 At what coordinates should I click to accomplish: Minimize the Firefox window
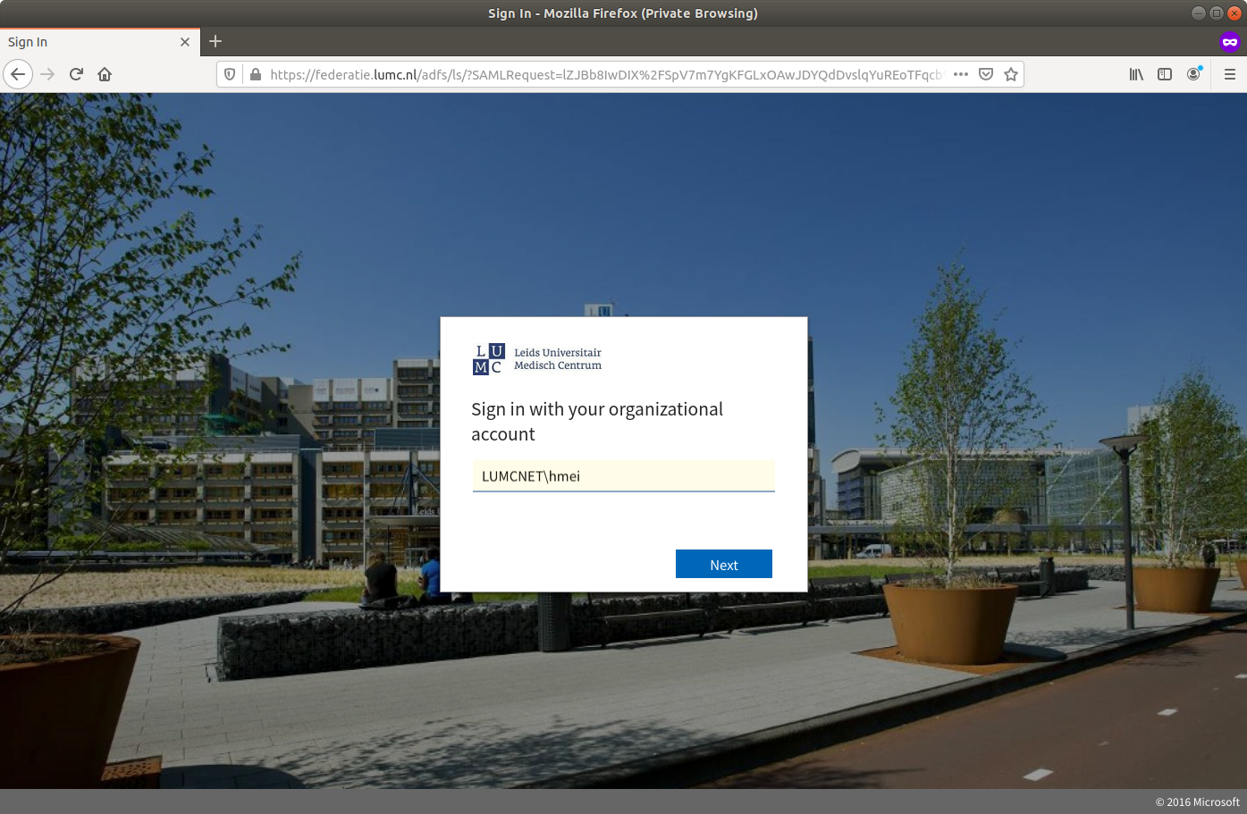1198,13
